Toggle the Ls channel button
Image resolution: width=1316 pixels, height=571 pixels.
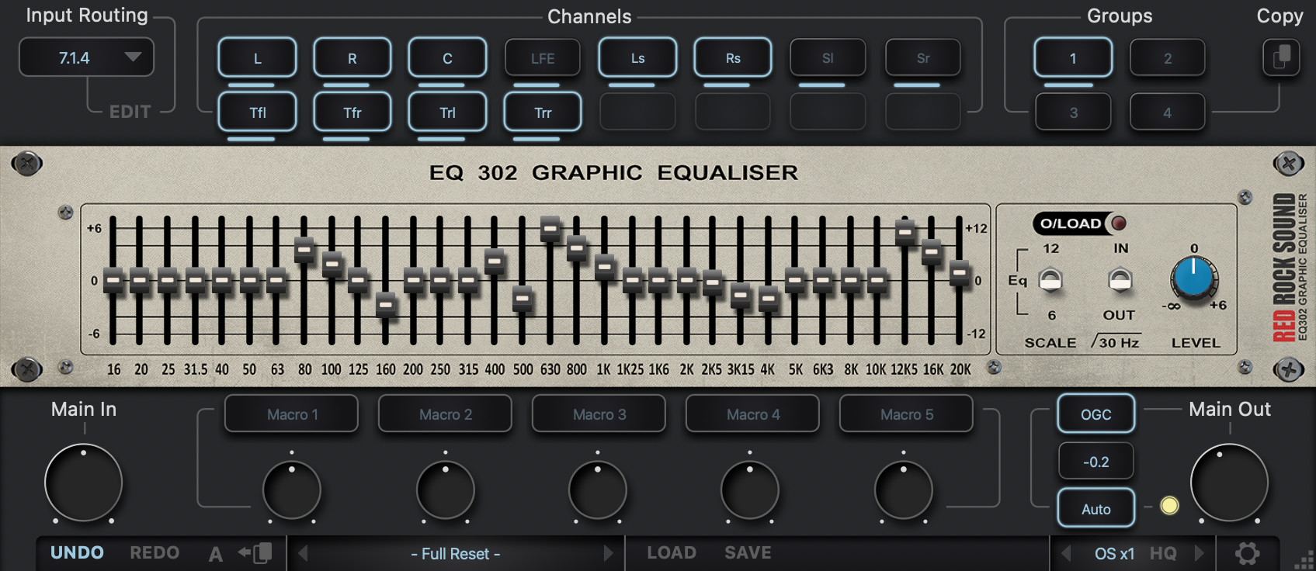click(x=637, y=58)
